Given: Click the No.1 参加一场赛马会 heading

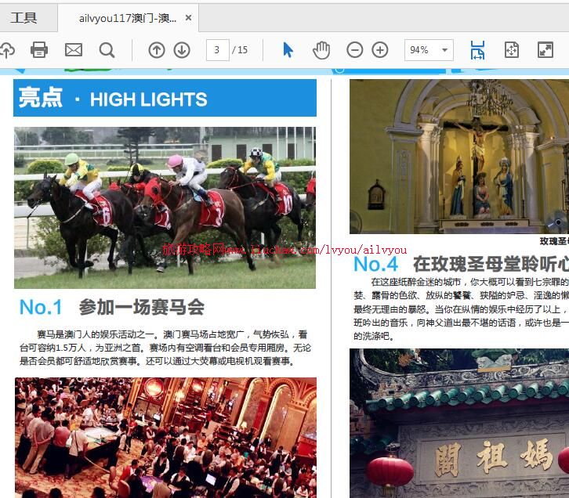Looking at the screenshot, I should pyautogui.click(x=111, y=307).
